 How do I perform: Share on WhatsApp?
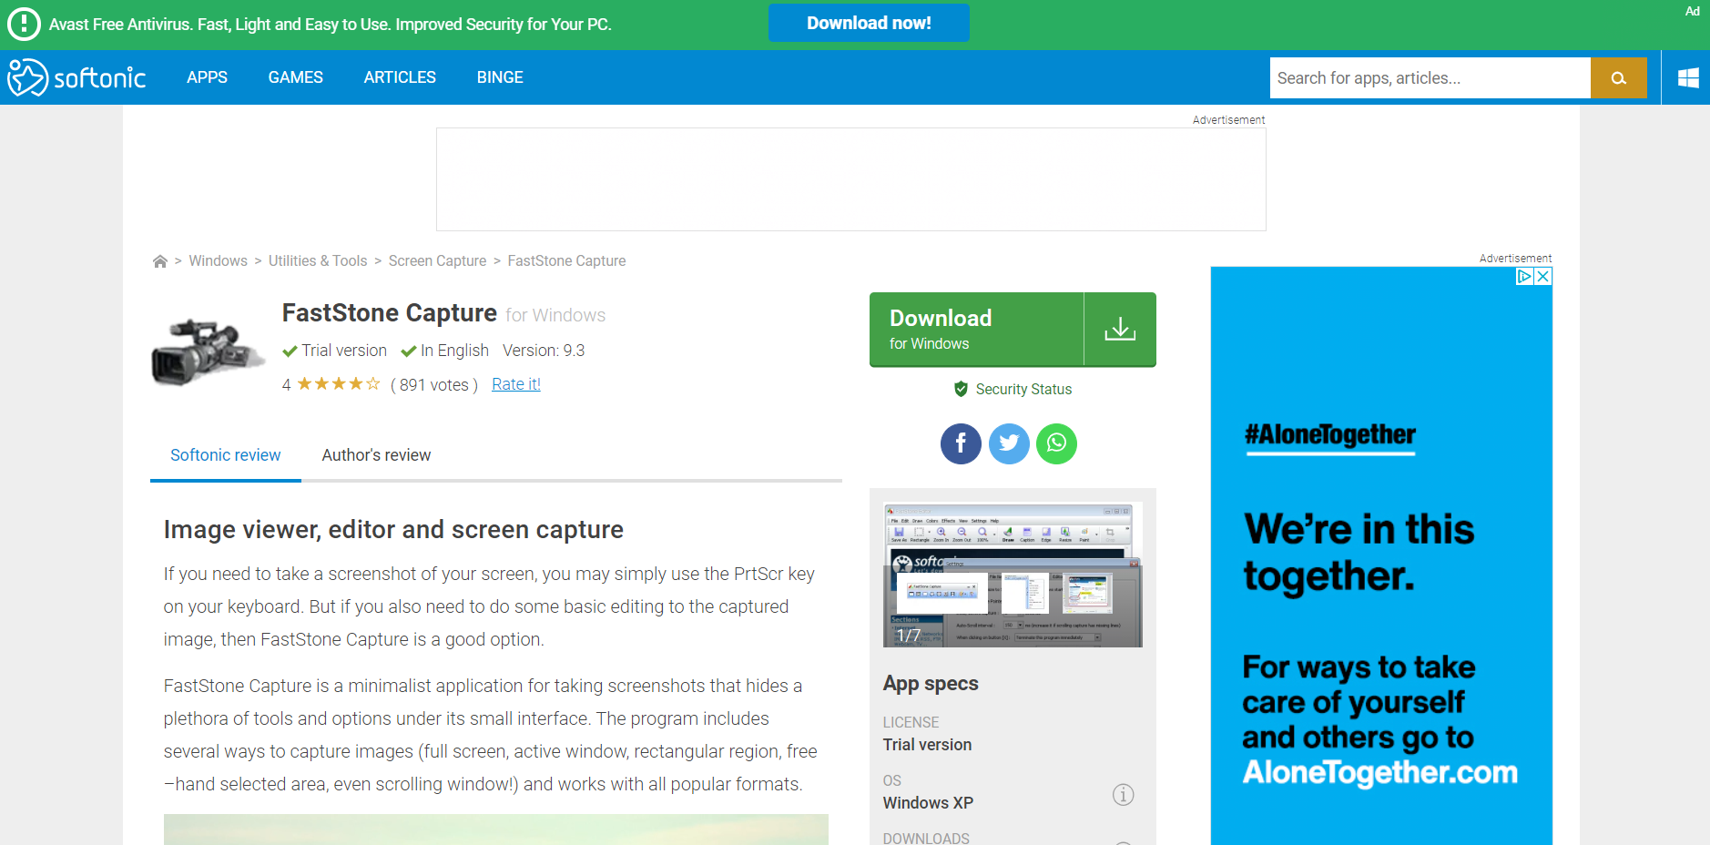(1056, 443)
